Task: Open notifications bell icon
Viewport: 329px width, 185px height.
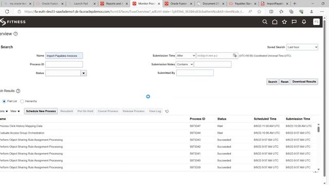Action: [x=304, y=22]
